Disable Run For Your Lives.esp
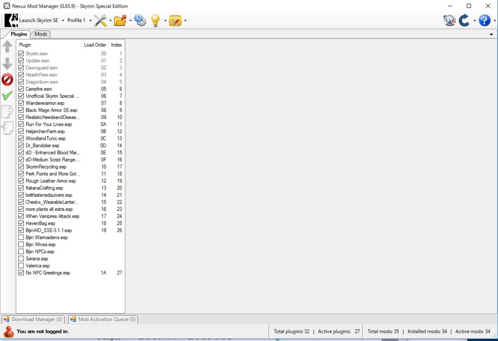The height and width of the screenshot is (341, 498). tap(21, 124)
